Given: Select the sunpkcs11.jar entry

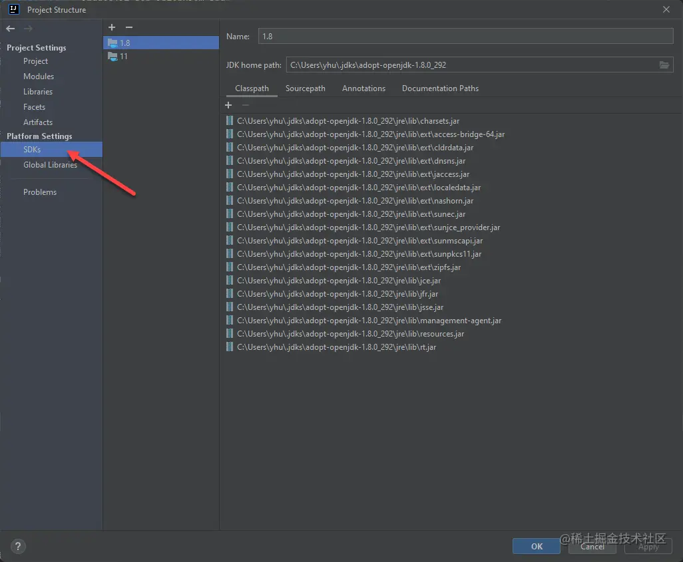Looking at the screenshot, I should pos(359,254).
